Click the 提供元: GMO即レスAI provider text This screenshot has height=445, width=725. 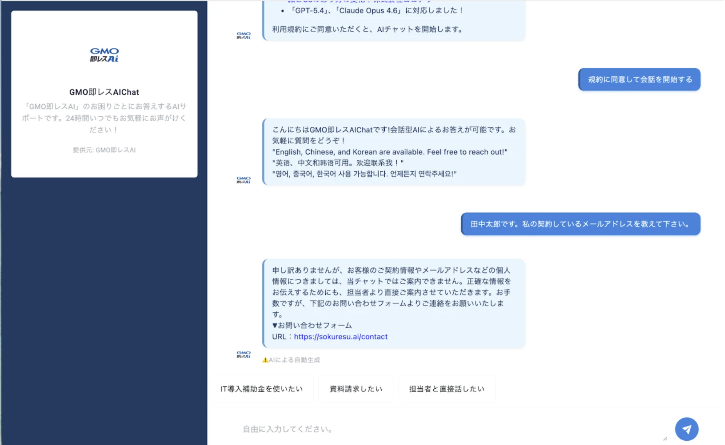click(x=104, y=150)
